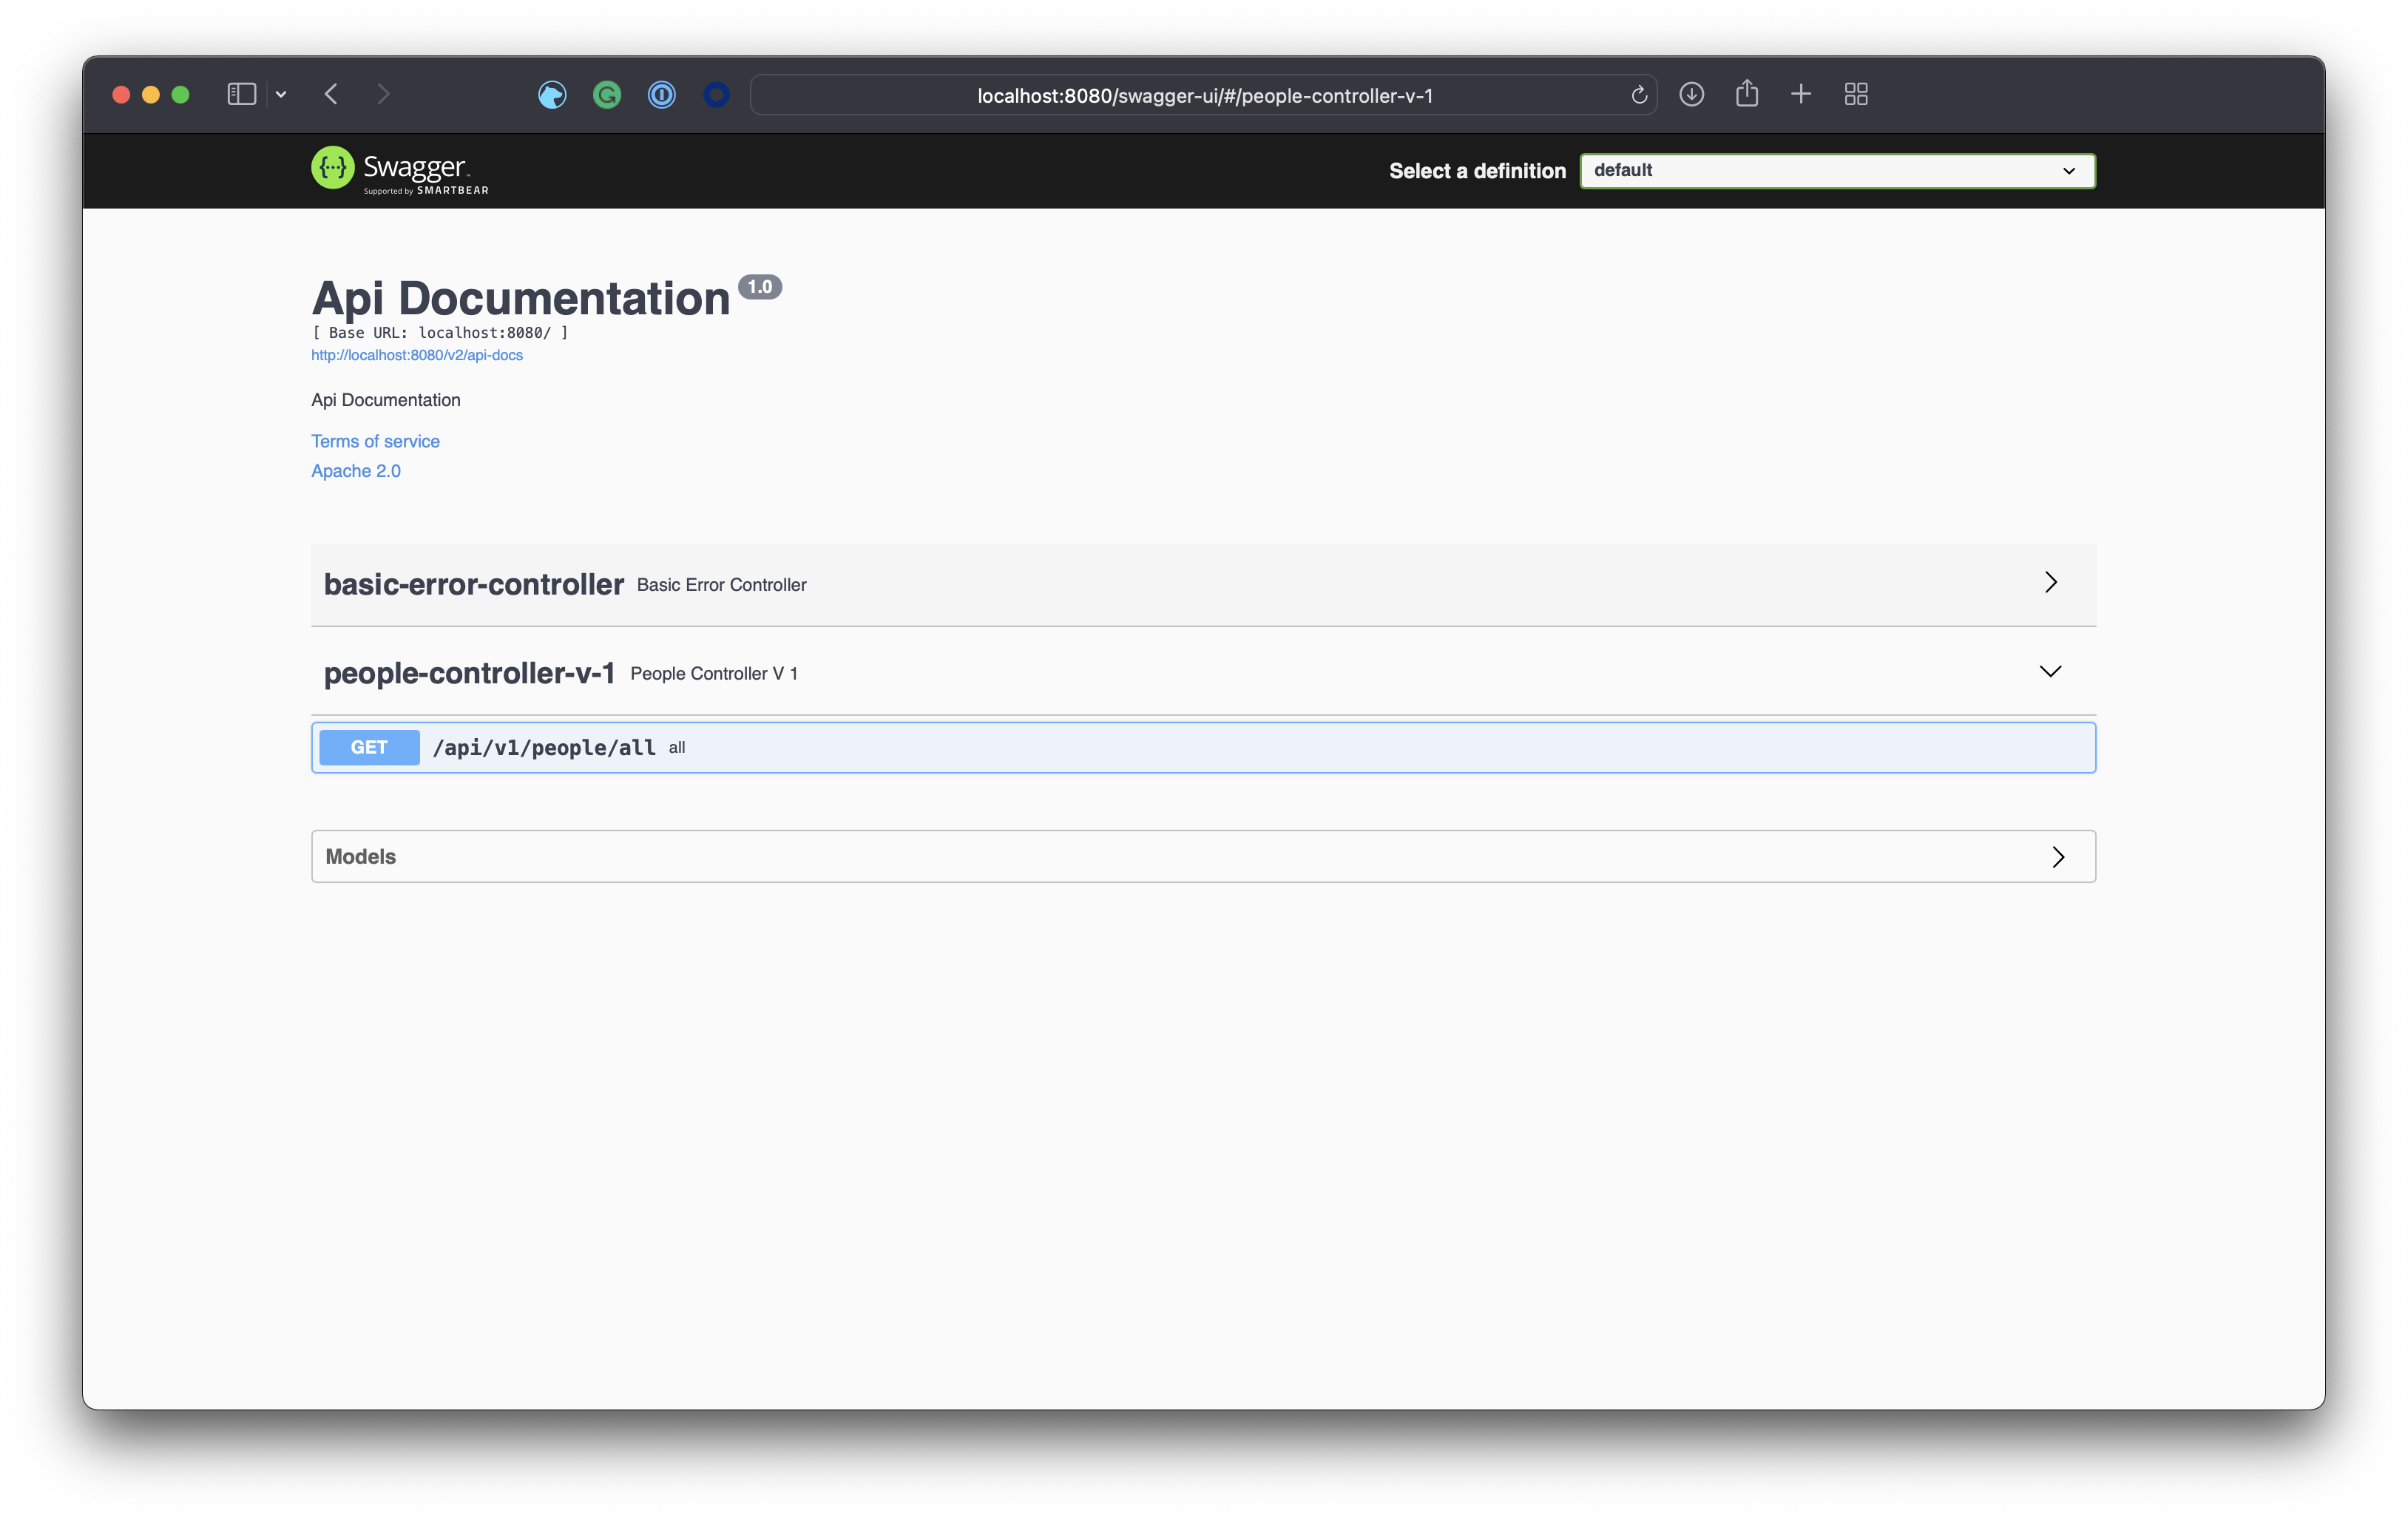The width and height of the screenshot is (2408, 1519).
Task: Open the 'Select a definition' default dropdown
Action: [1836, 171]
